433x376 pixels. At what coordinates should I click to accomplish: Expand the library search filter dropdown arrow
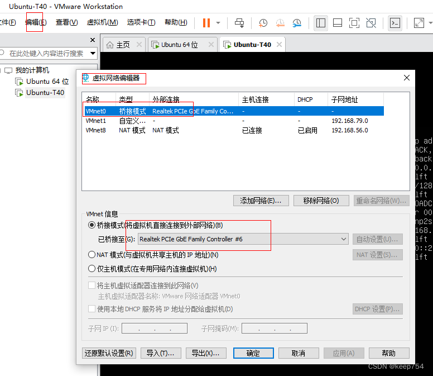[93, 53]
